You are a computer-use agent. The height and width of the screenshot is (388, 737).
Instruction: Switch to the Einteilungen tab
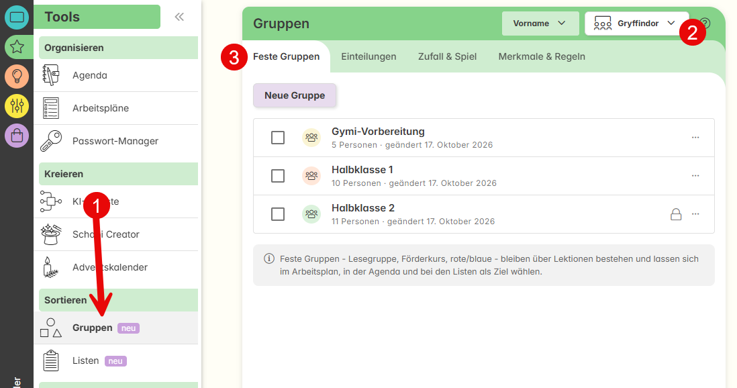coord(368,57)
